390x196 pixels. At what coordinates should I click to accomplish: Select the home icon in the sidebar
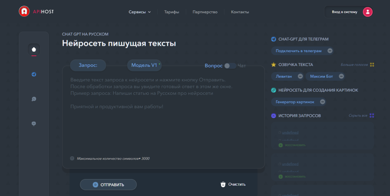tap(34, 49)
